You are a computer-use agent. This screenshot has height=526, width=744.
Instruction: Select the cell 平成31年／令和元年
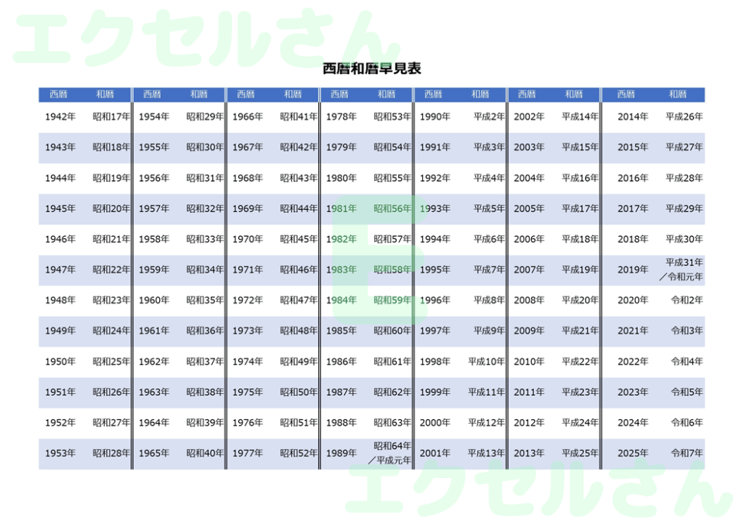681,270
